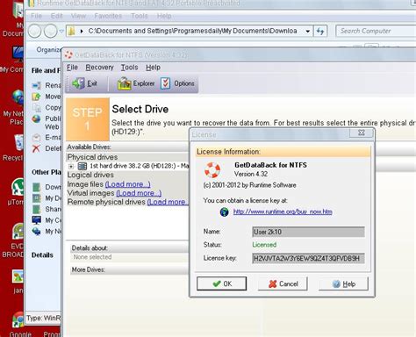Open the Recycle Bin desktop icon
Screen dimensions: 416x337
pos(18,142)
